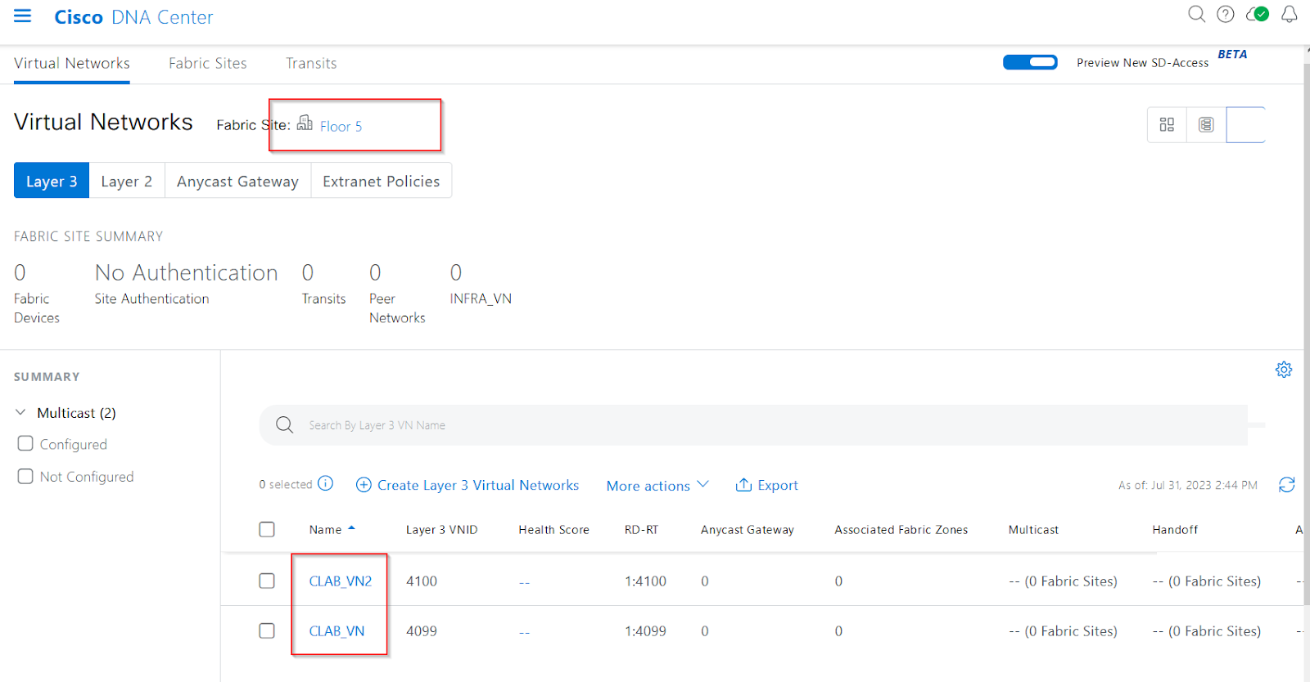
Task: Open the CLAB_VN2 virtual network link
Action: tap(341, 581)
